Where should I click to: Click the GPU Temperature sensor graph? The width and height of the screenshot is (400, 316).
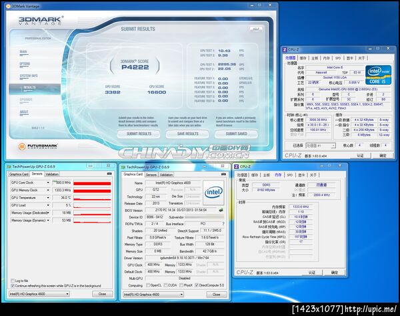(x=92, y=198)
